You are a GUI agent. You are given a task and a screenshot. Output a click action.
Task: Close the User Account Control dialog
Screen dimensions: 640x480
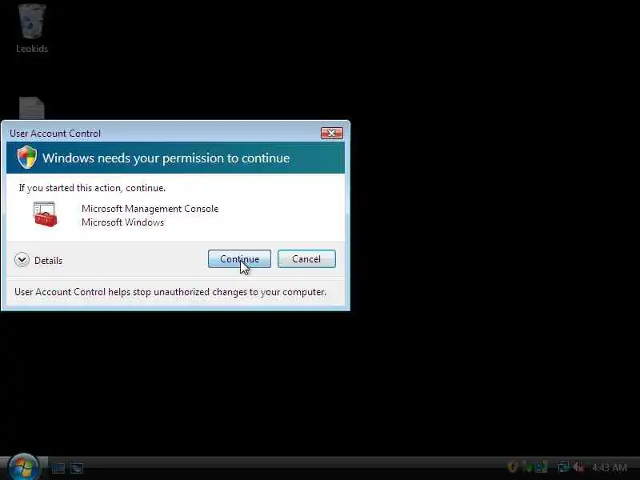(x=331, y=133)
